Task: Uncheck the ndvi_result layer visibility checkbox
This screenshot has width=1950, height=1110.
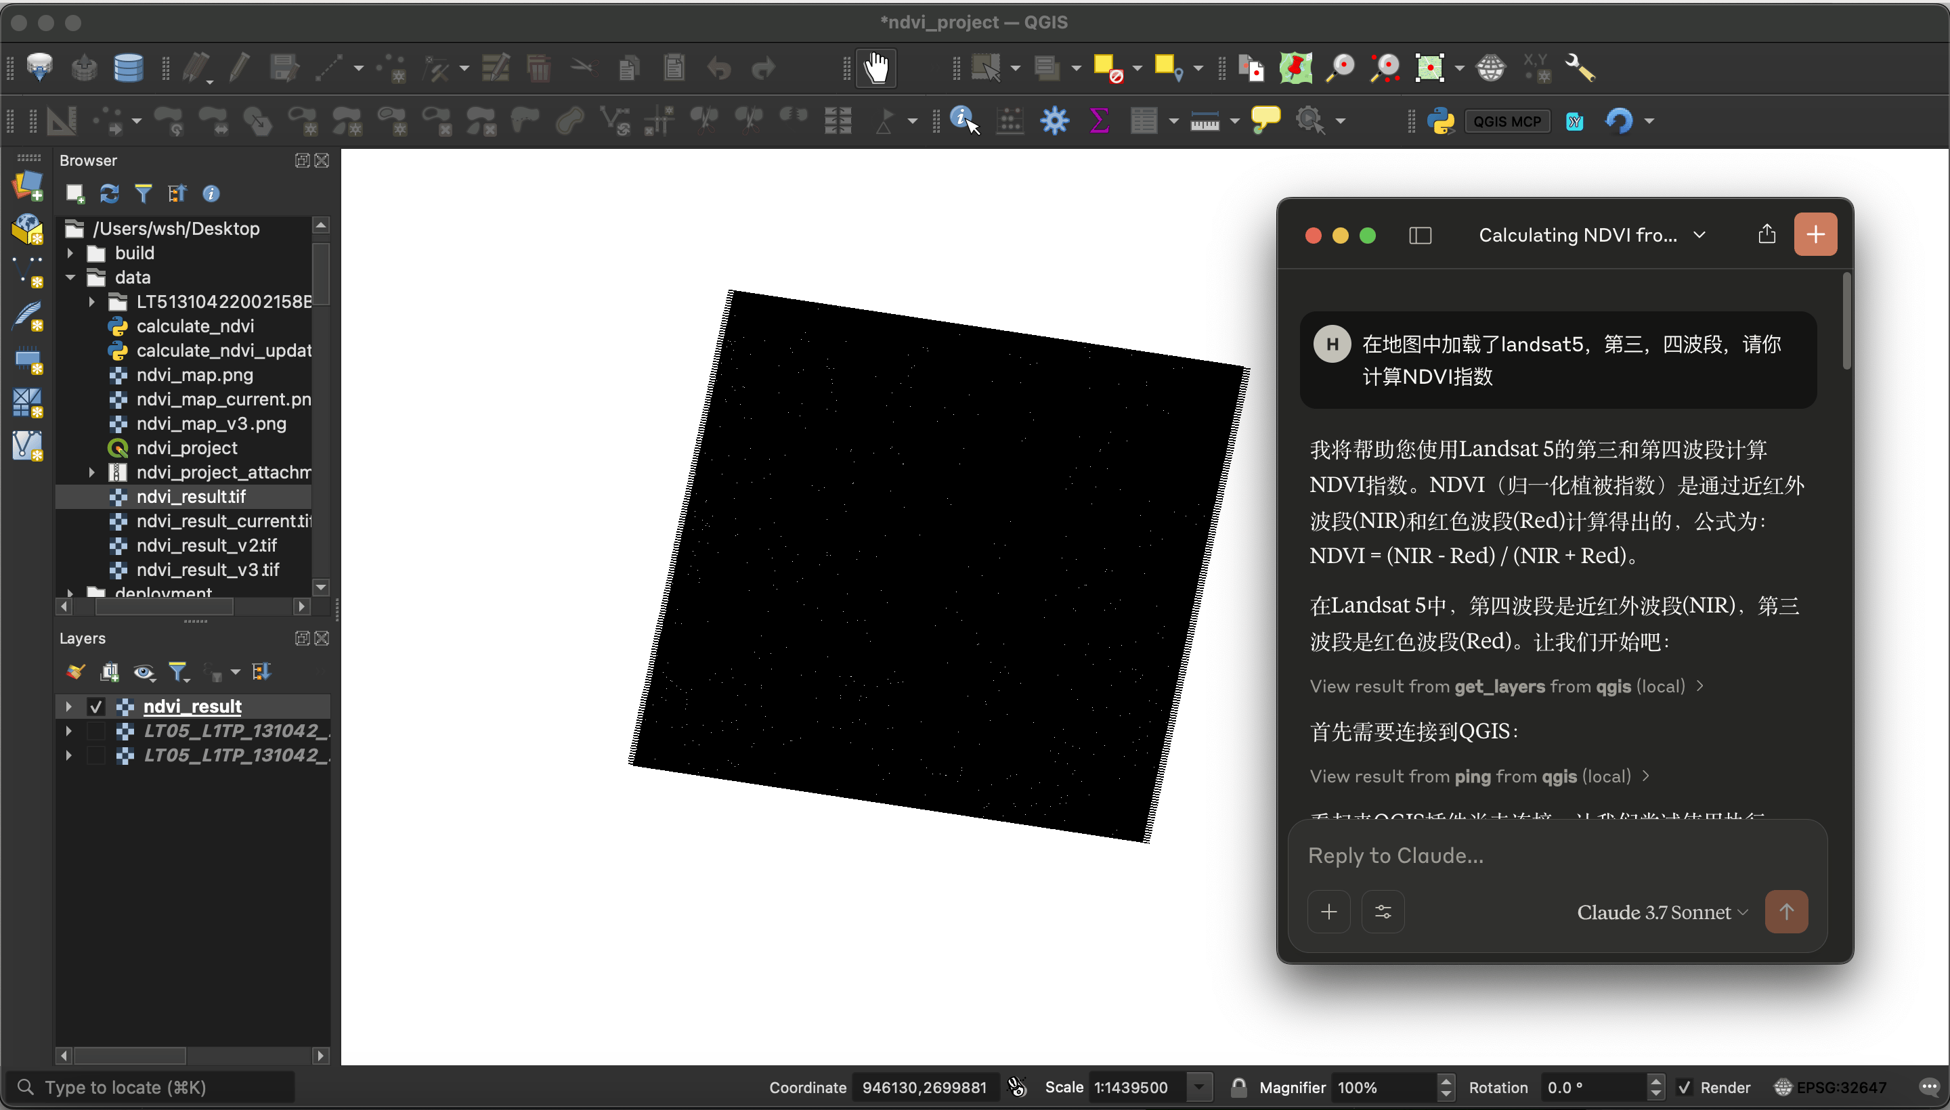Action: [95, 706]
